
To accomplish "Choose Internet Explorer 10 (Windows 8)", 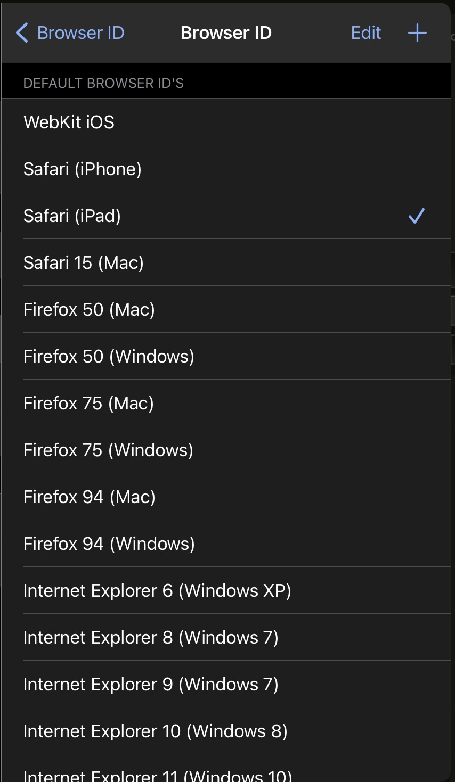I will pyautogui.click(x=226, y=731).
